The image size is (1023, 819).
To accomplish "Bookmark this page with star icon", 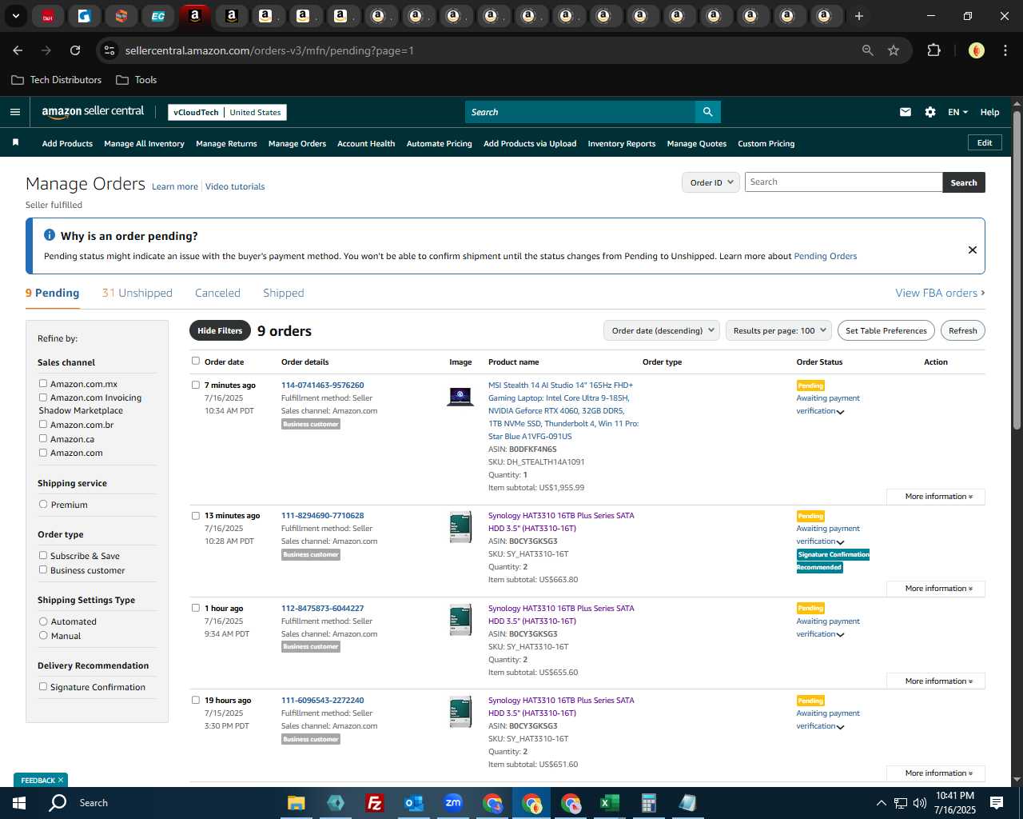I will tap(894, 50).
